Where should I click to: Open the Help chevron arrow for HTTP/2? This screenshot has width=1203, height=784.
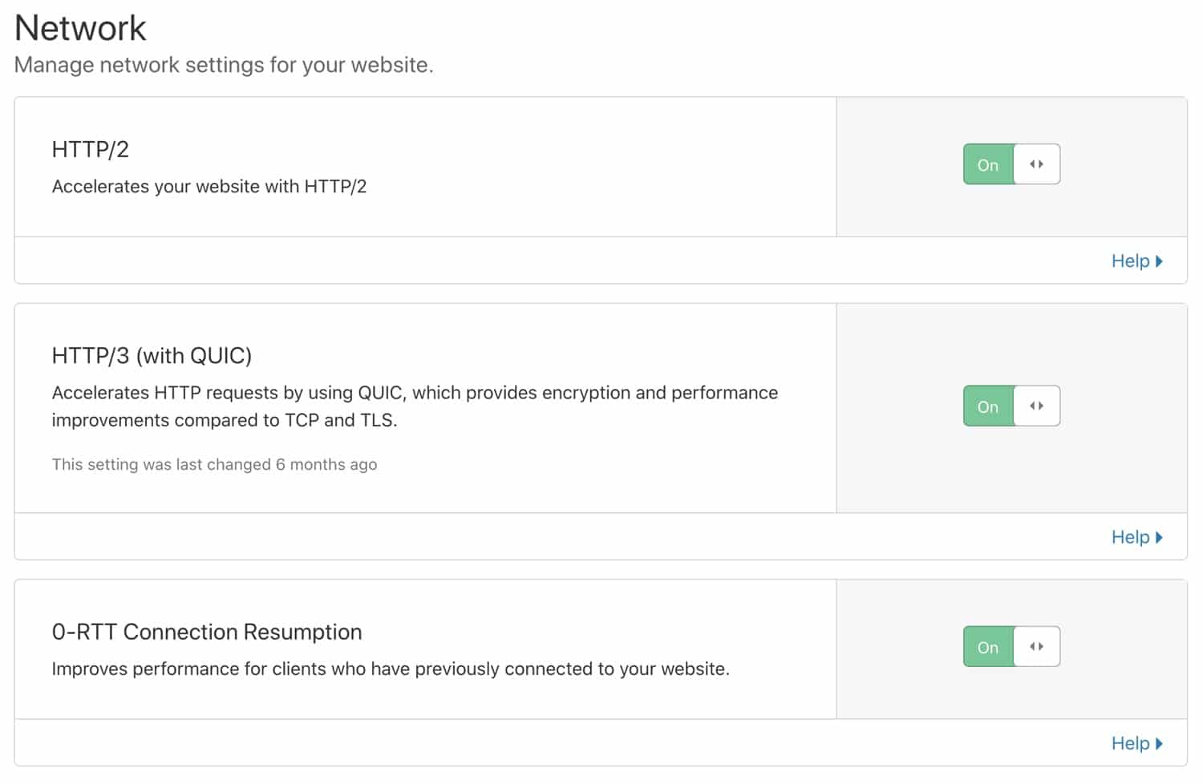(x=1160, y=261)
